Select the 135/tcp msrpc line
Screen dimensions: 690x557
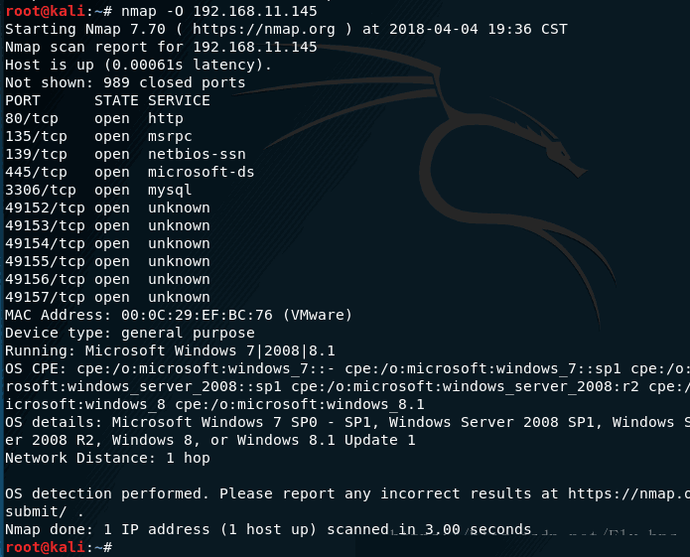98,137
